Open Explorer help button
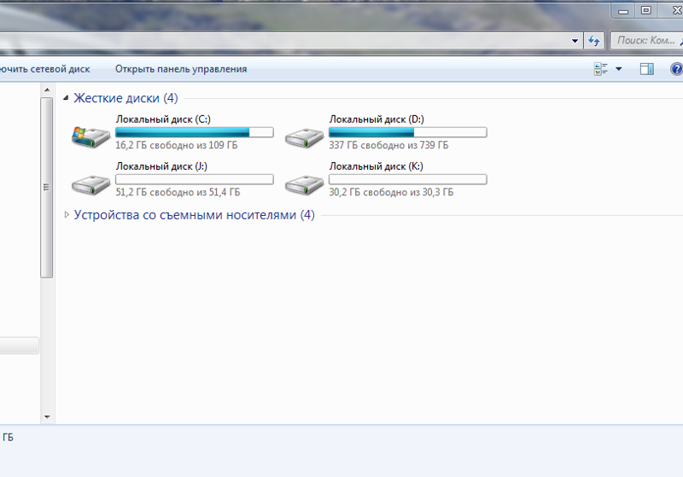The height and width of the screenshot is (477, 683). [674, 69]
